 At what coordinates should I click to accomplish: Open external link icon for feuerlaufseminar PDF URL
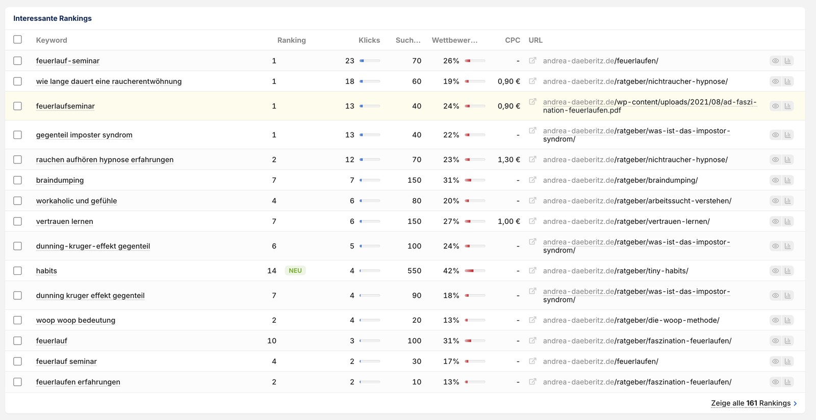(x=532, y=102)
